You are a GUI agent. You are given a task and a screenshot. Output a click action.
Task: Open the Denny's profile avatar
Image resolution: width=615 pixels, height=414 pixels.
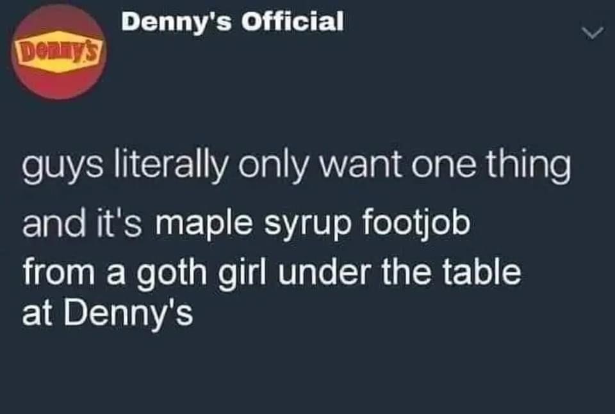[x=59, y=52]
